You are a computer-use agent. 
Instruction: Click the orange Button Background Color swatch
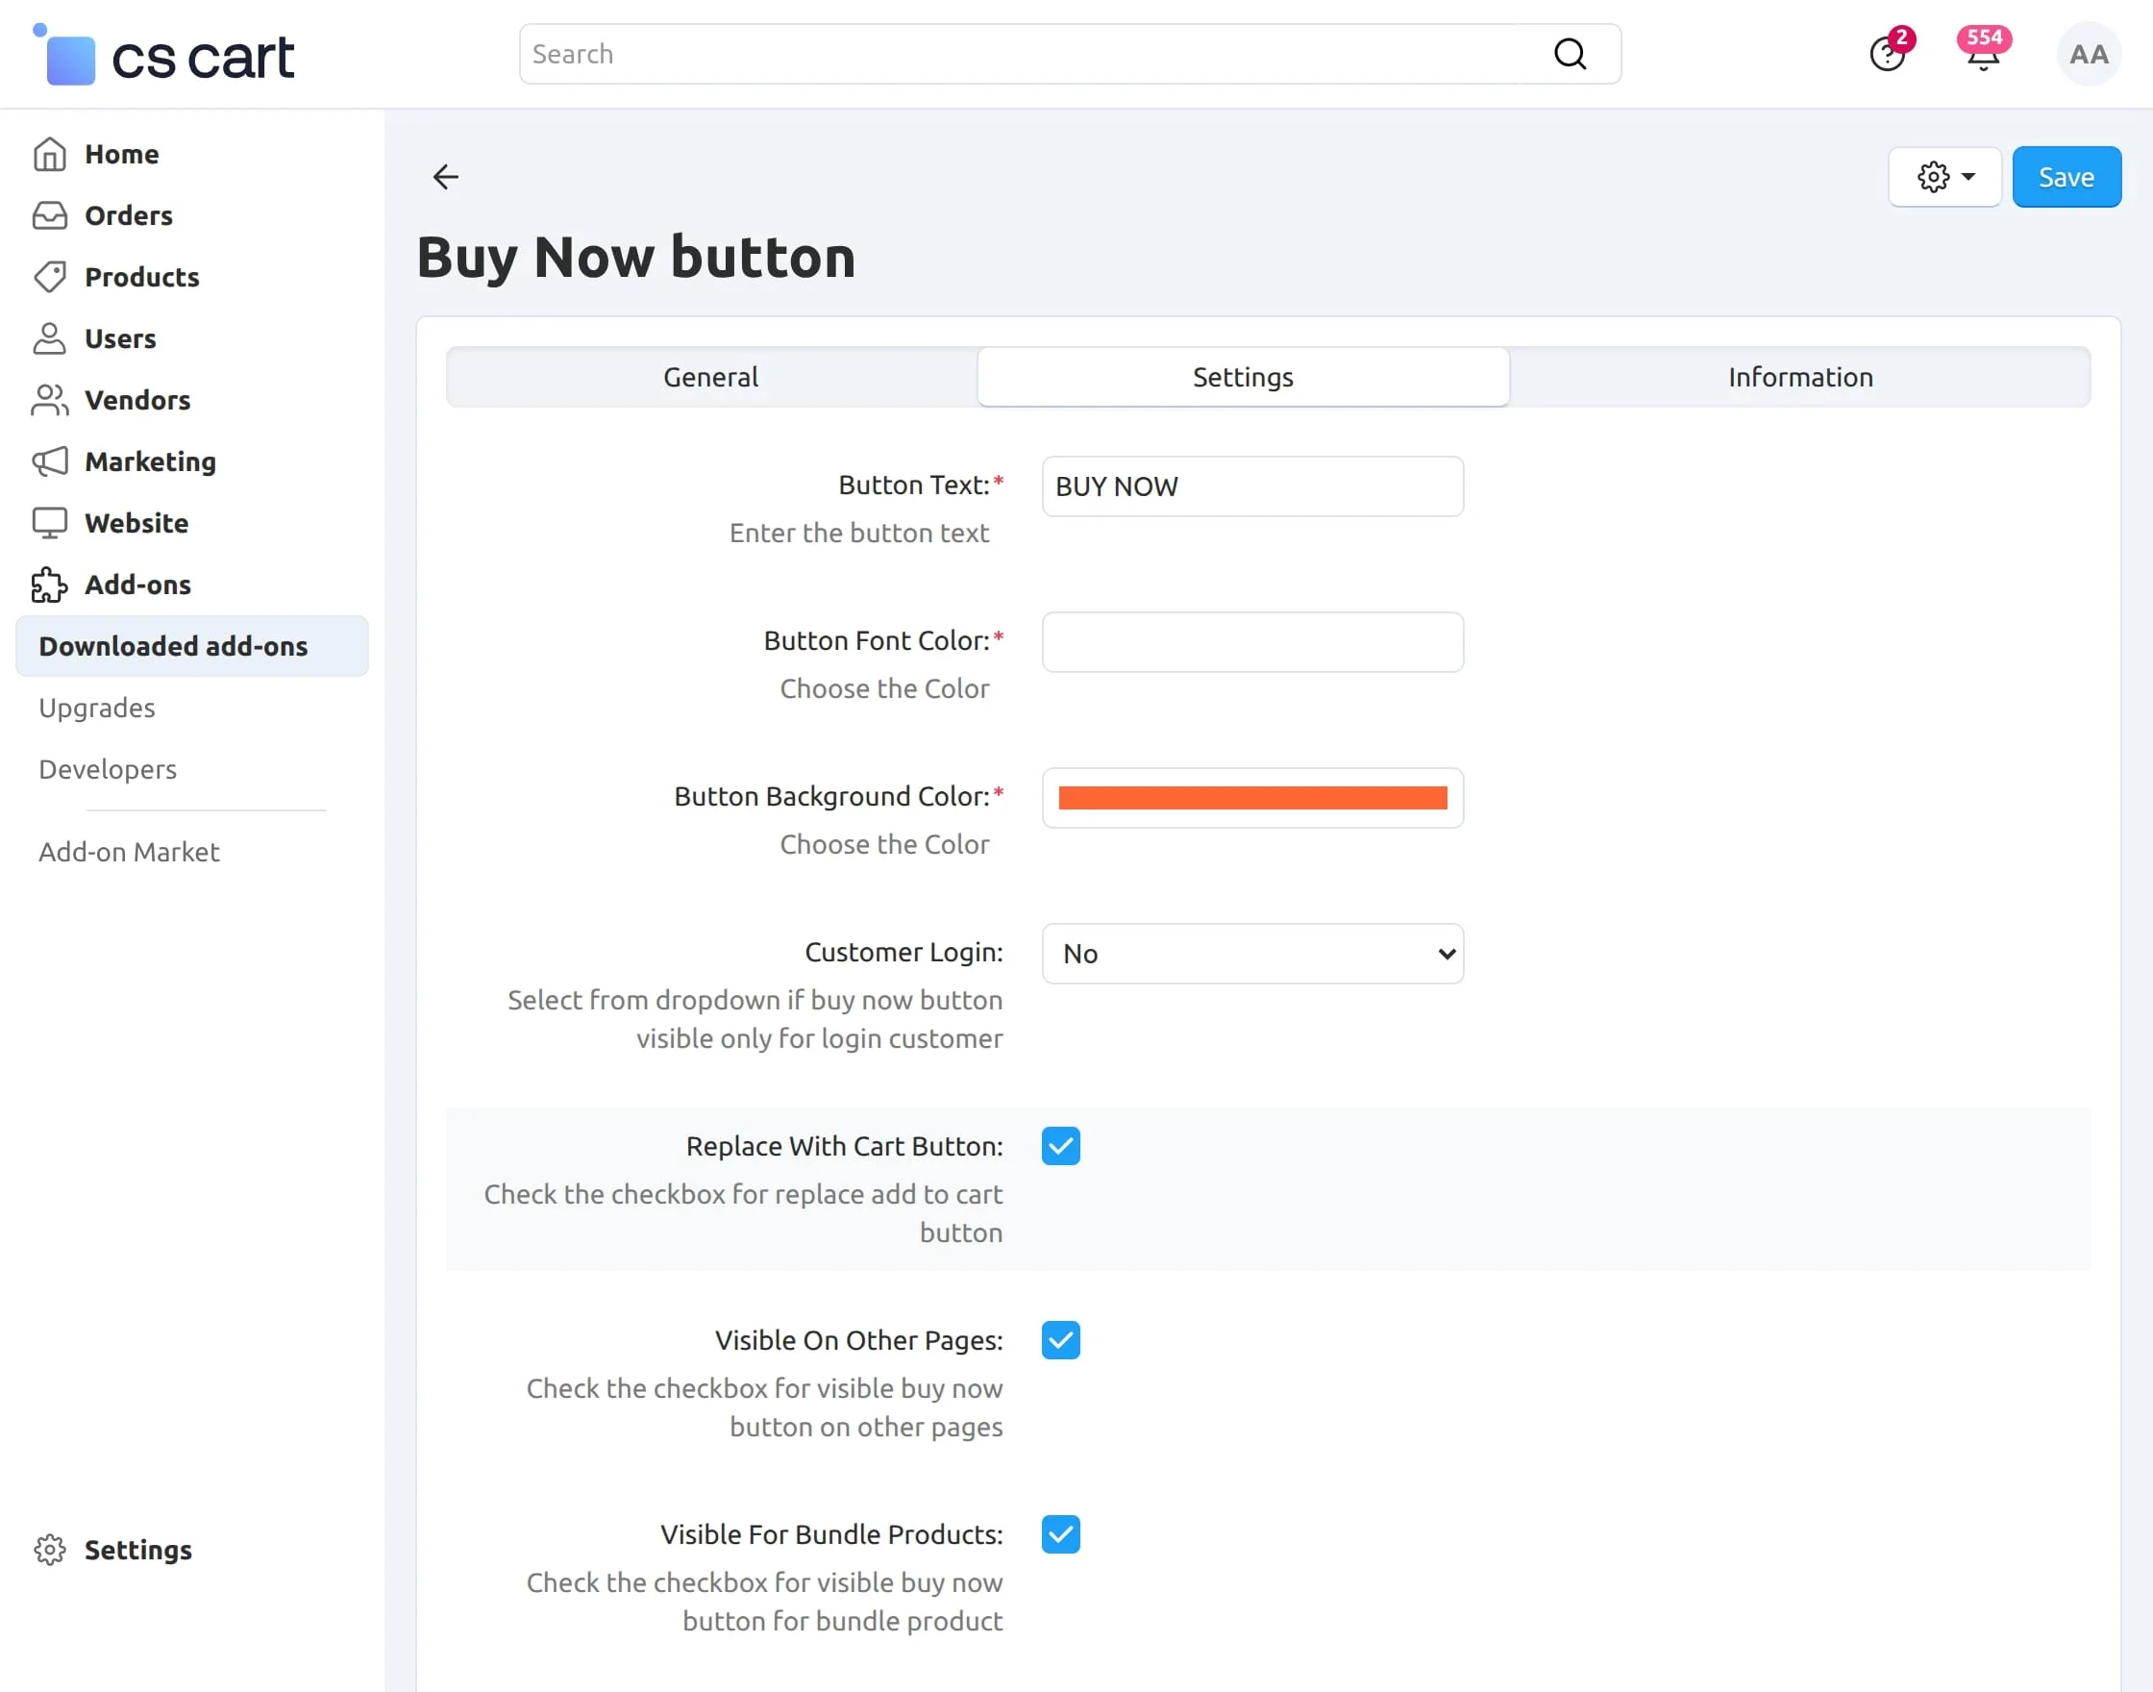pos(1251,799)
